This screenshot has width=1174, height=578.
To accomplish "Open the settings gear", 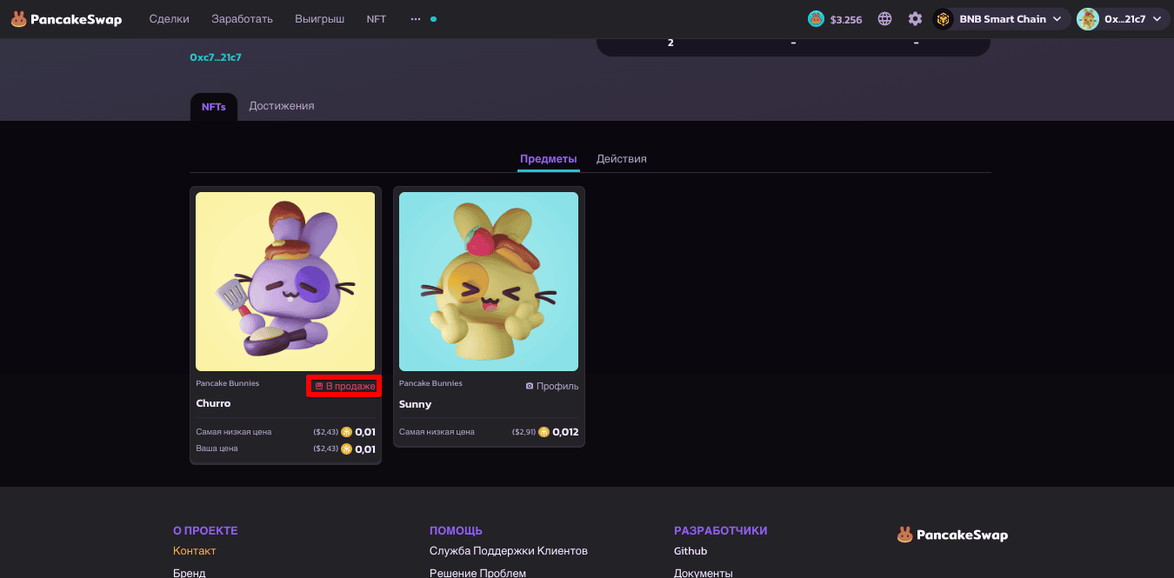I will point(915,19).
